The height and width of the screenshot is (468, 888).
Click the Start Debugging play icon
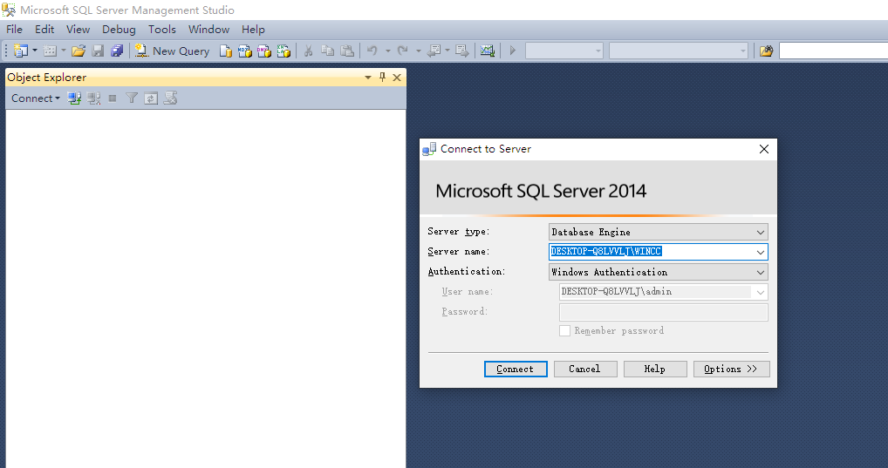pos(513,51)
